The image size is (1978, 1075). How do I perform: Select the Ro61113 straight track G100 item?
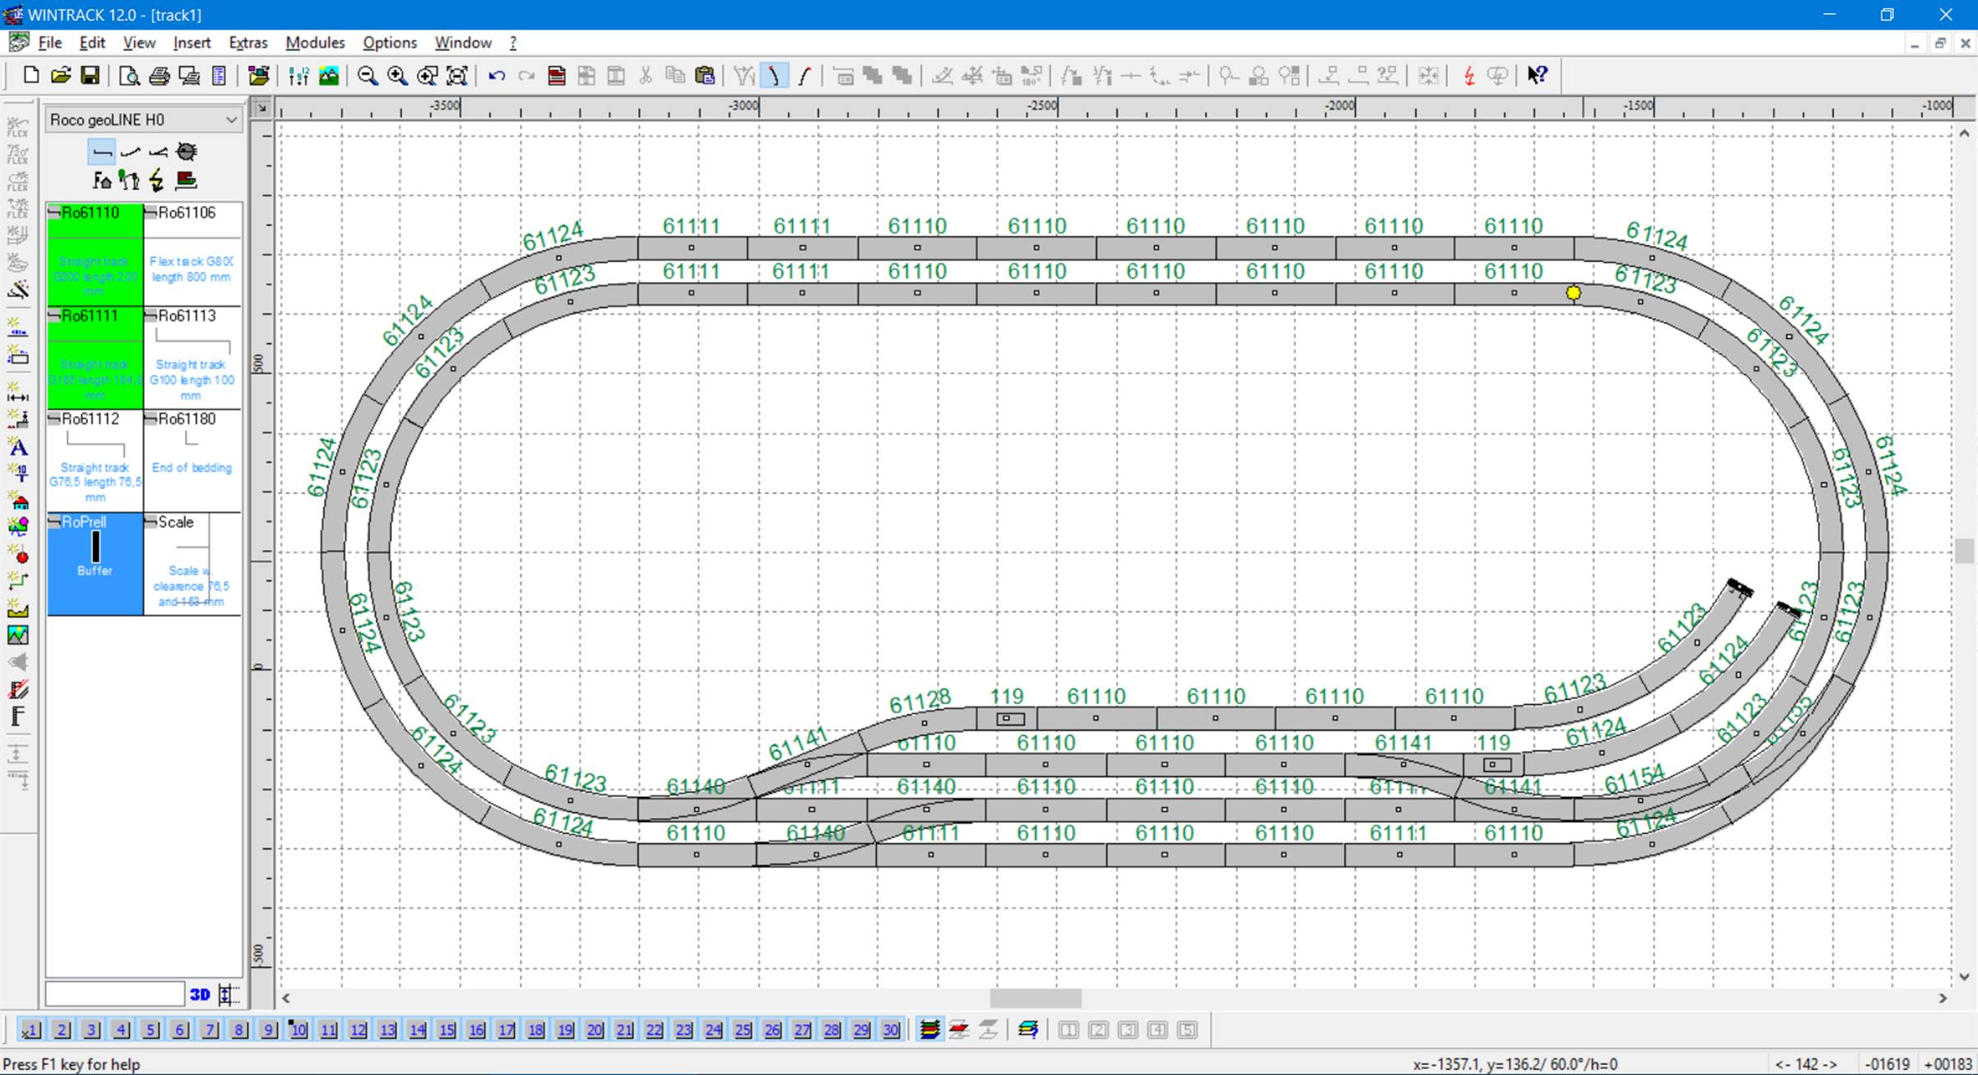point(192,358)
